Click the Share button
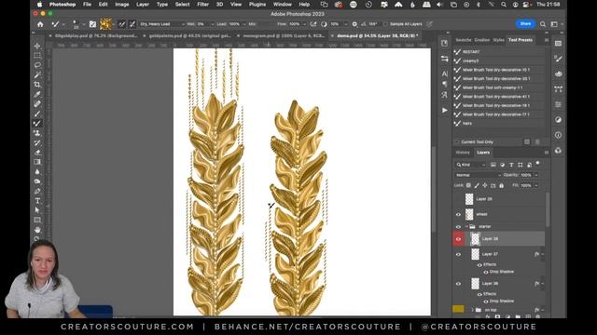 pos(525,24)
